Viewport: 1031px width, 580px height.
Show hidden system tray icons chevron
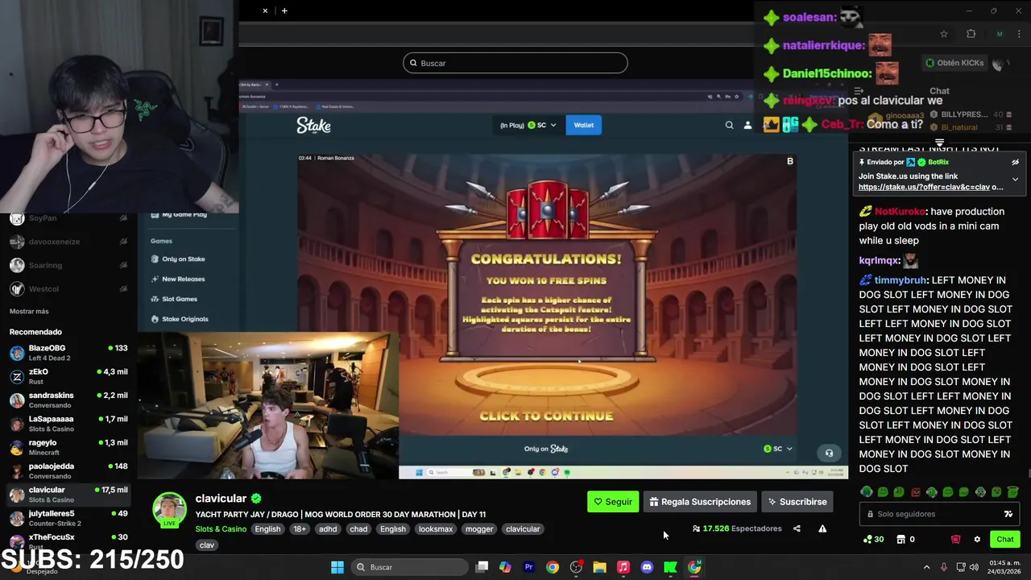[926, 567]
